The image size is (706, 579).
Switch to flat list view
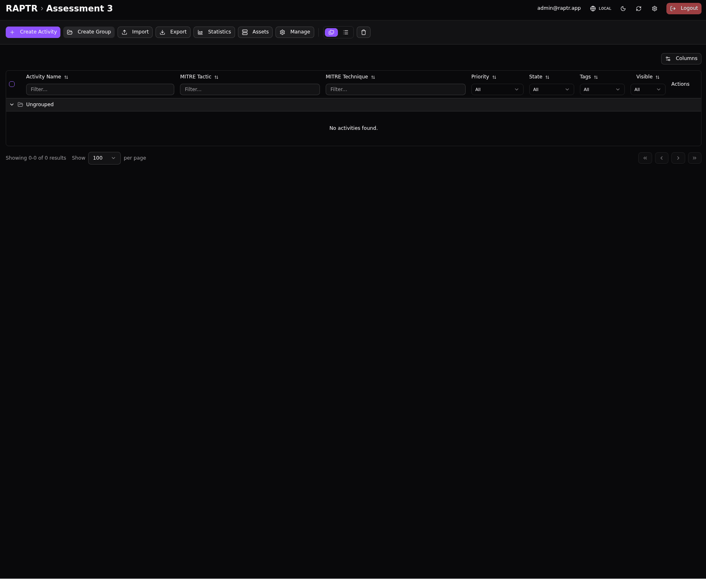click(346, 32)
